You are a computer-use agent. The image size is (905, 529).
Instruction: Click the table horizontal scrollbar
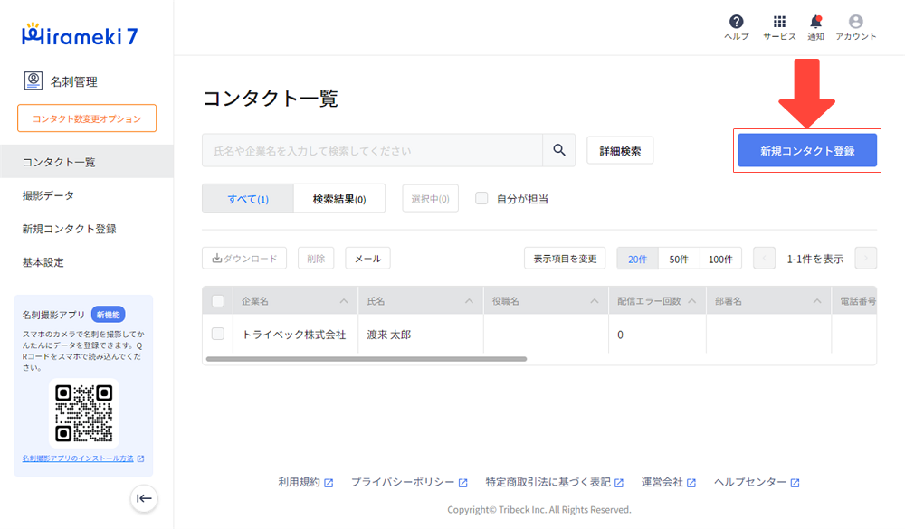click(x=366, y=359)
